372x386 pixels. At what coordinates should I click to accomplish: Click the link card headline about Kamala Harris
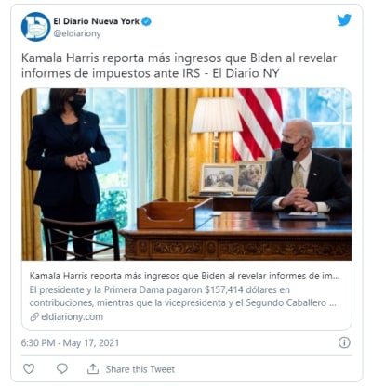tap(184, 276)
